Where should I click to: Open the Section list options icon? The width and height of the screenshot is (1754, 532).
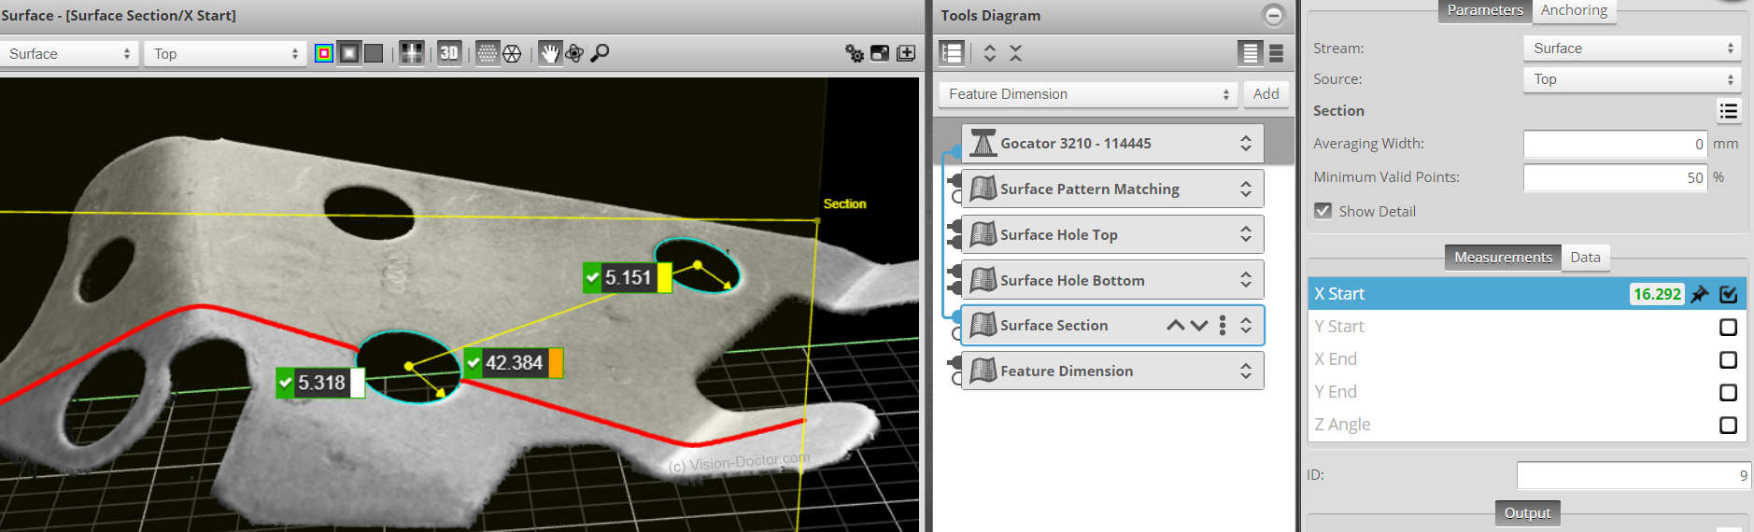coord(1728,111)
